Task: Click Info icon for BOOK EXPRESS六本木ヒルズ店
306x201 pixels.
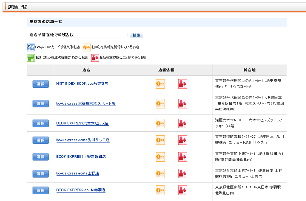Action: [161, 123]
